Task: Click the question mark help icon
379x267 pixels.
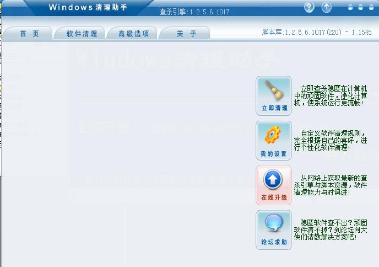Action: click(309, 7)
